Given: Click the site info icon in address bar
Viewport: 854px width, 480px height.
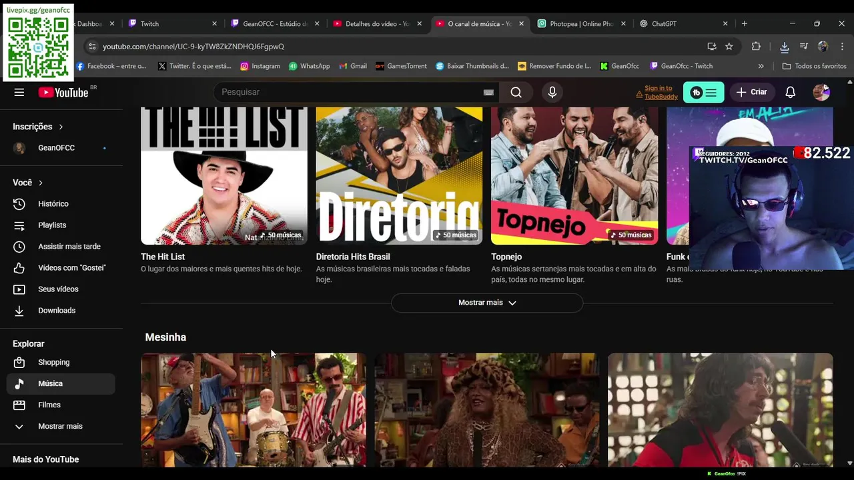Looking at the screenshot, I should pyautogui.click(x=92, y=47).
